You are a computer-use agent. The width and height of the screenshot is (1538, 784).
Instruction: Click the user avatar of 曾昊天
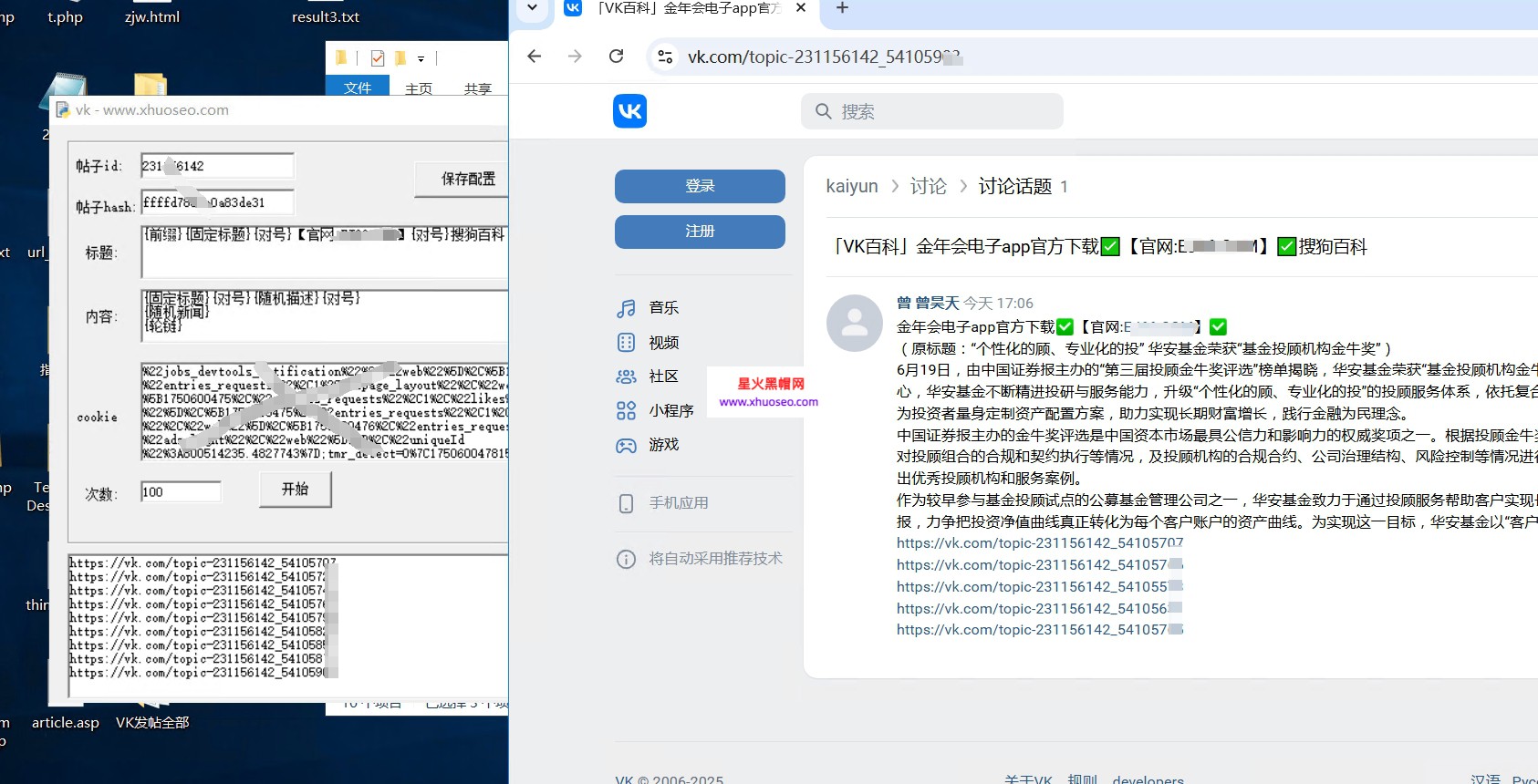point(854,323)
